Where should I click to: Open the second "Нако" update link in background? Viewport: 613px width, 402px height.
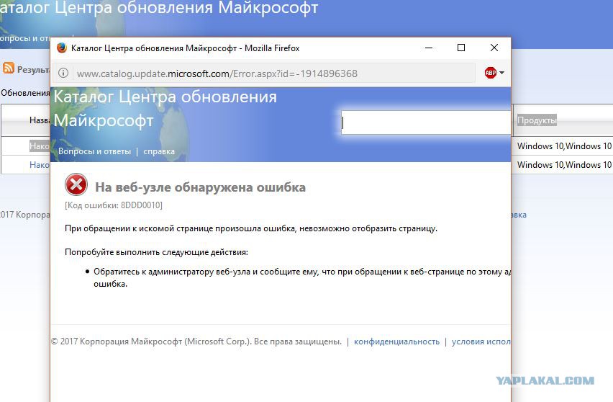(40, 165)
